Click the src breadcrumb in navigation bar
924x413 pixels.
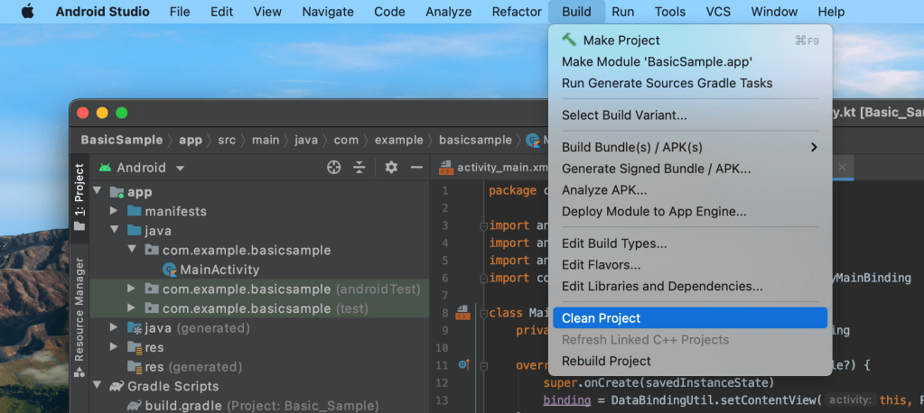pos(226,140)
